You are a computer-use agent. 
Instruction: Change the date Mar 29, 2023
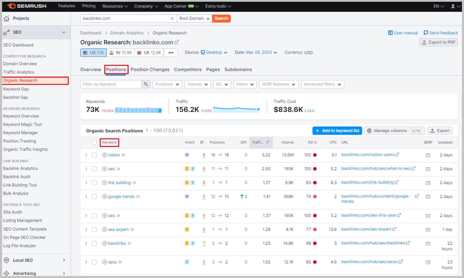tap(261, 53)
